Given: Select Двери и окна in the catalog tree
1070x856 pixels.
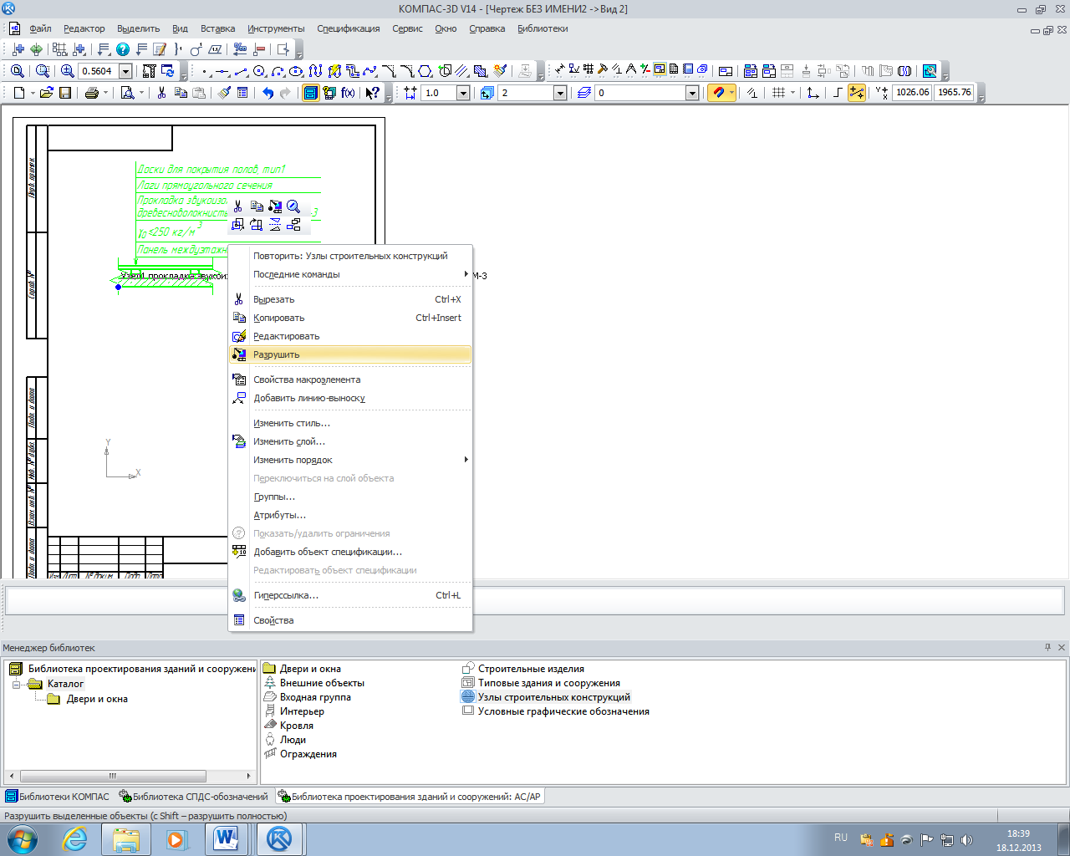Looking at the screenshot, I should (97, 699).
